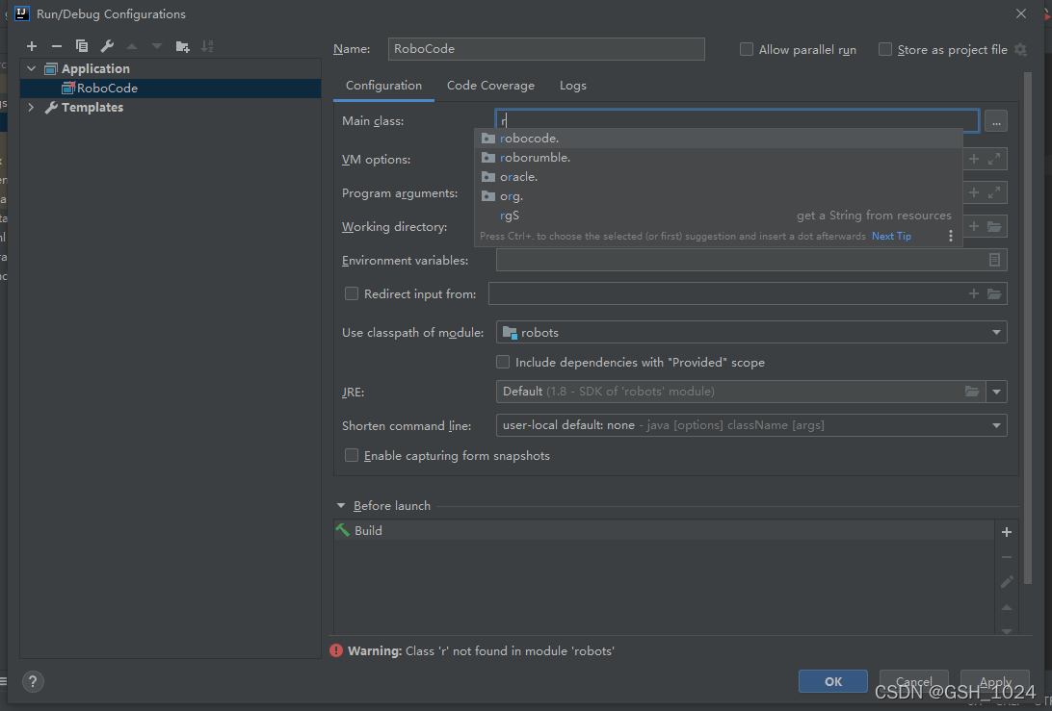Select RoboCode configuration in tree
This screenshot has height=711, width=1052.
coord(171,89)
